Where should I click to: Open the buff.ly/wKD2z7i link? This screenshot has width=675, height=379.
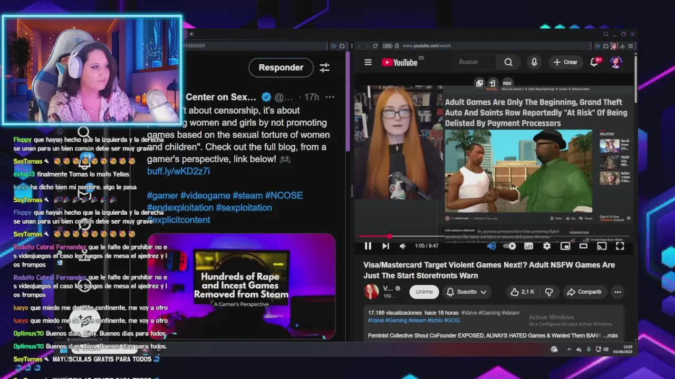tap(178, 171)
